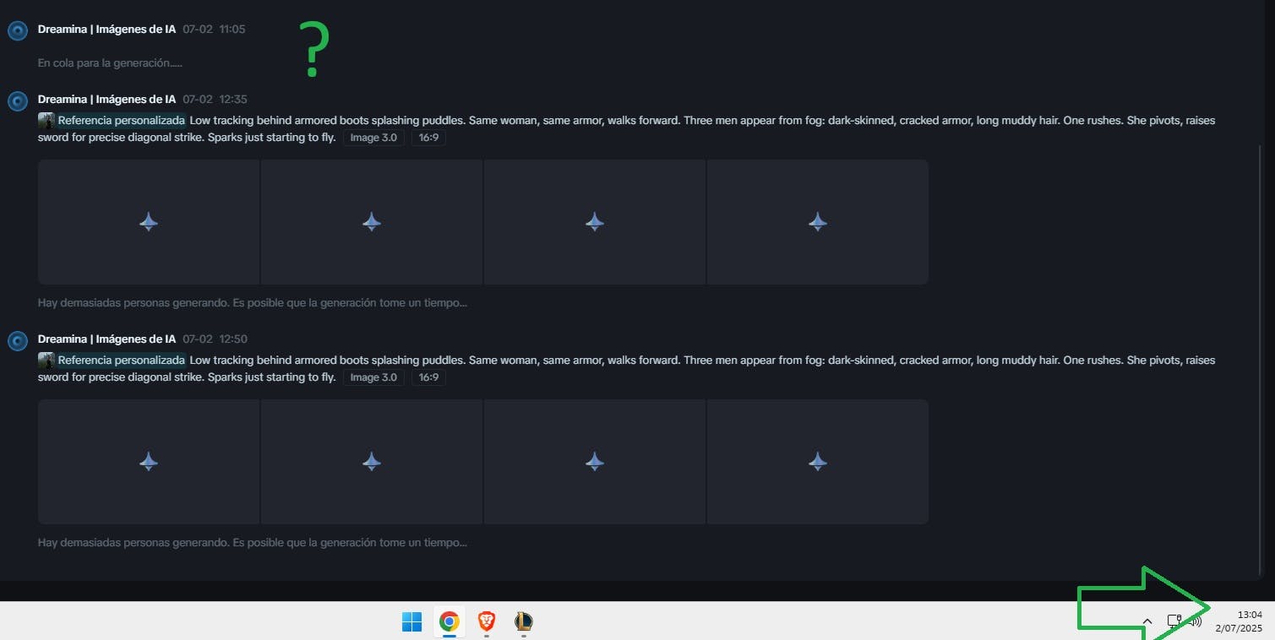Screen dimensions: 1275x640
Task: Select the third loading placeholder of the 12:50 generation
Action: pos(595,462)
